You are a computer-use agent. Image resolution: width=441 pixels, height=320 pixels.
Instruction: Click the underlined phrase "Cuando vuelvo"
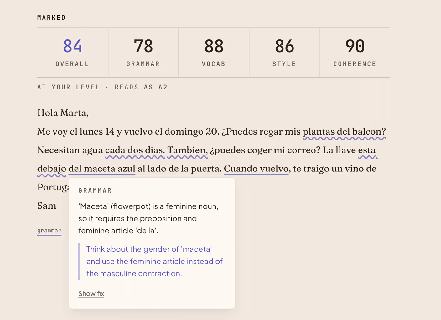pyautogui.click(x=256, y=169)
